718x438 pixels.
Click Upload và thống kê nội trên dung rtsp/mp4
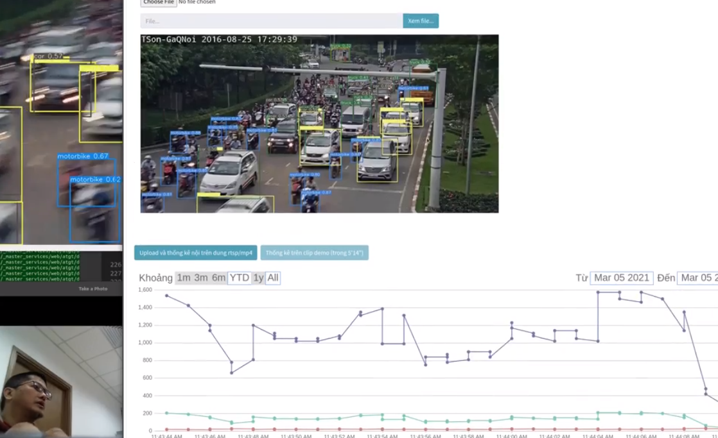(x=195, y=253)
